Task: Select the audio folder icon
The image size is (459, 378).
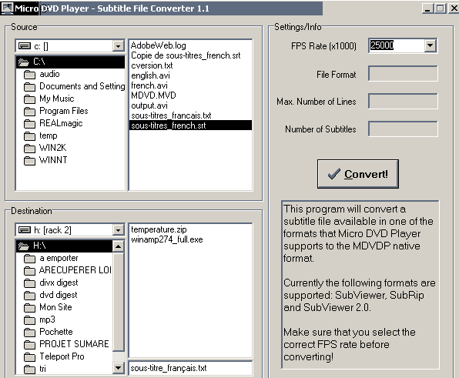Action: [29, 75]
